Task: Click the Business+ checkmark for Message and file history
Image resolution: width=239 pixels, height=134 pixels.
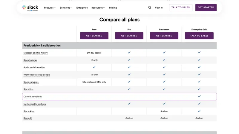Action: (x=164, y=52)
